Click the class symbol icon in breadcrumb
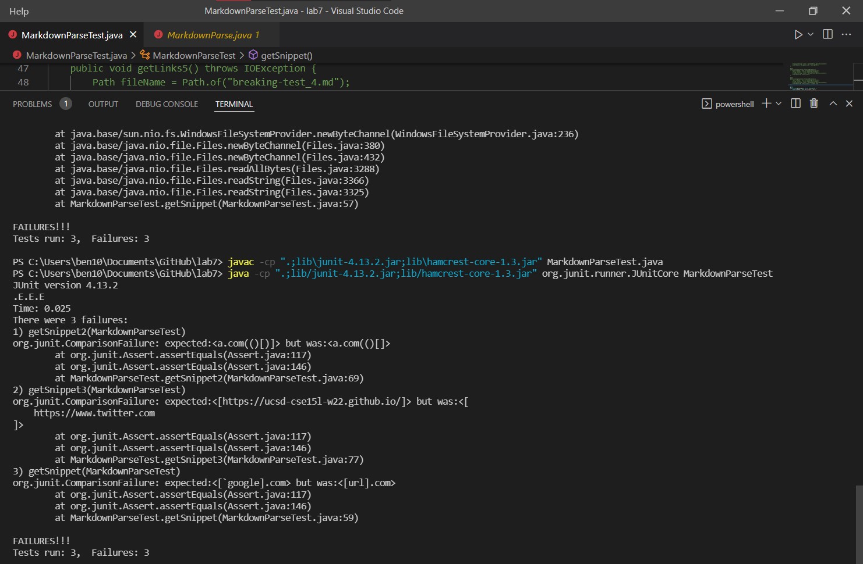This screenshot has width=863, height=564. click(x=145, y=55)
